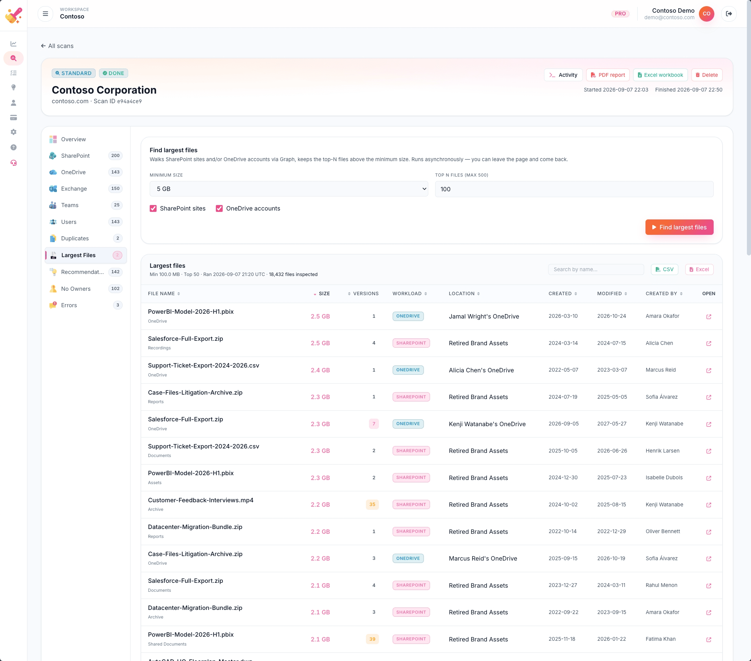Open the Salesforce export in Kenji Watanabe's OneDrive
Viewport: 751px width, 661px height.
709,424
